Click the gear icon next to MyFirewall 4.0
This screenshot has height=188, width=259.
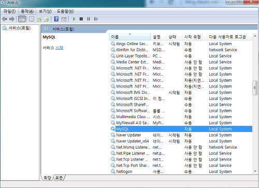113,123
